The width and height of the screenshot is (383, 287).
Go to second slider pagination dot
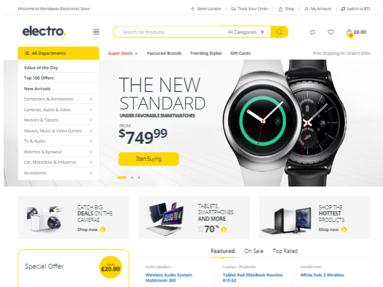pyautogui.click(x=132, y=177)
